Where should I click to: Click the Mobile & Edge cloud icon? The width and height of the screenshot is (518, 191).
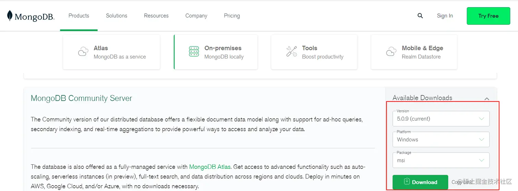(x=391, y=52)
